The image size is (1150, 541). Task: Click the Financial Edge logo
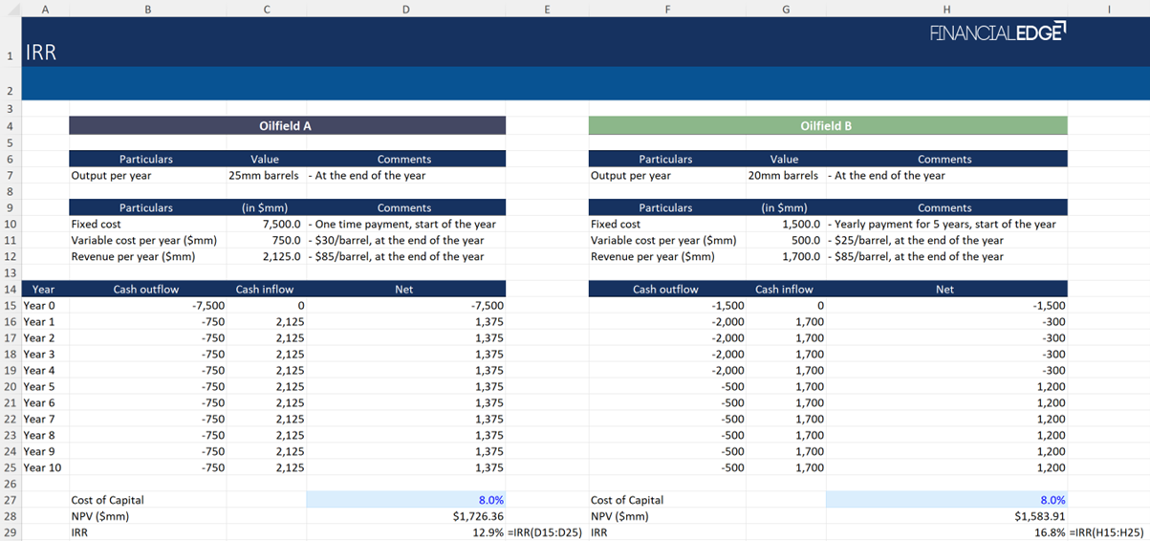pos(997,33)
